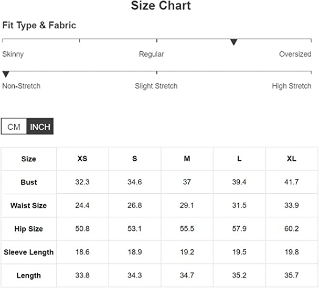
Task: Select the L size column header
Action: point(239,159)
